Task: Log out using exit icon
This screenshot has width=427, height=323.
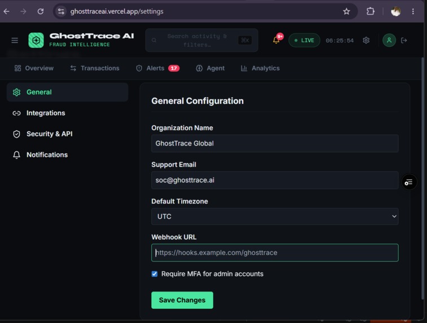Action: pyautogui.click(x=404, y=40)
